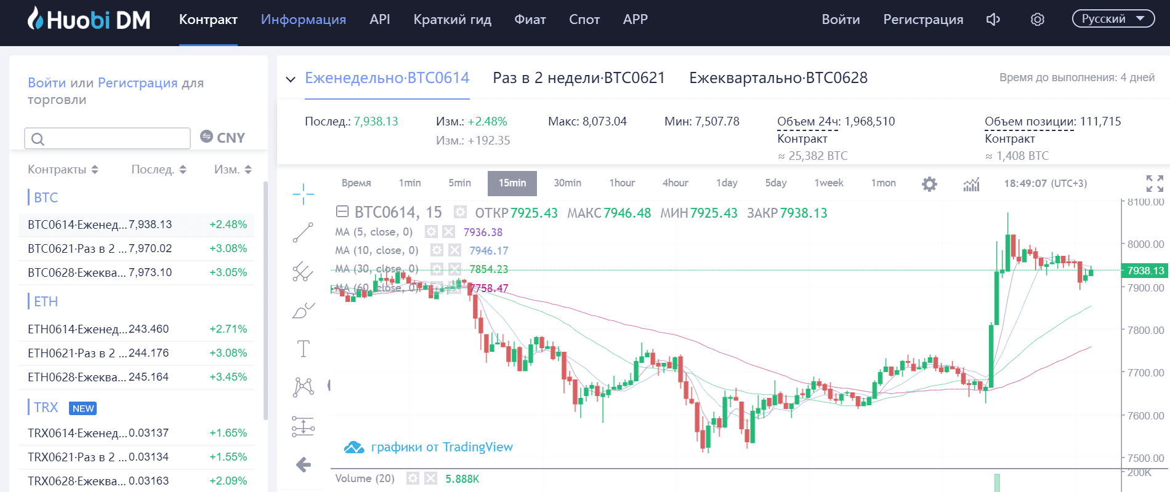Remove the MA 30 indicator
This screenshot has width=1170, height=492.
pos(454,269)
